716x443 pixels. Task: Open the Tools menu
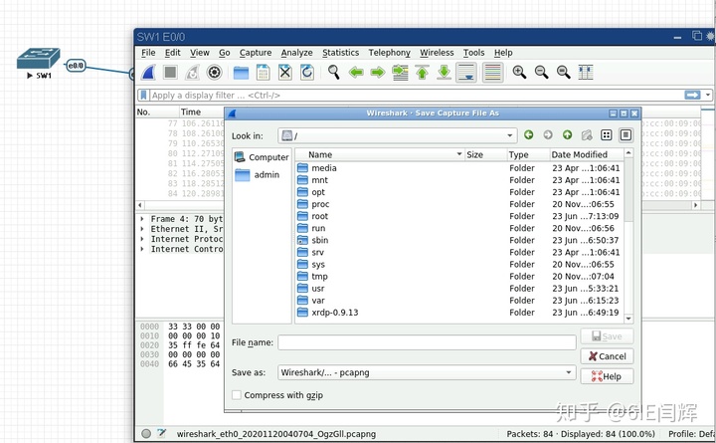coord(473,53)
